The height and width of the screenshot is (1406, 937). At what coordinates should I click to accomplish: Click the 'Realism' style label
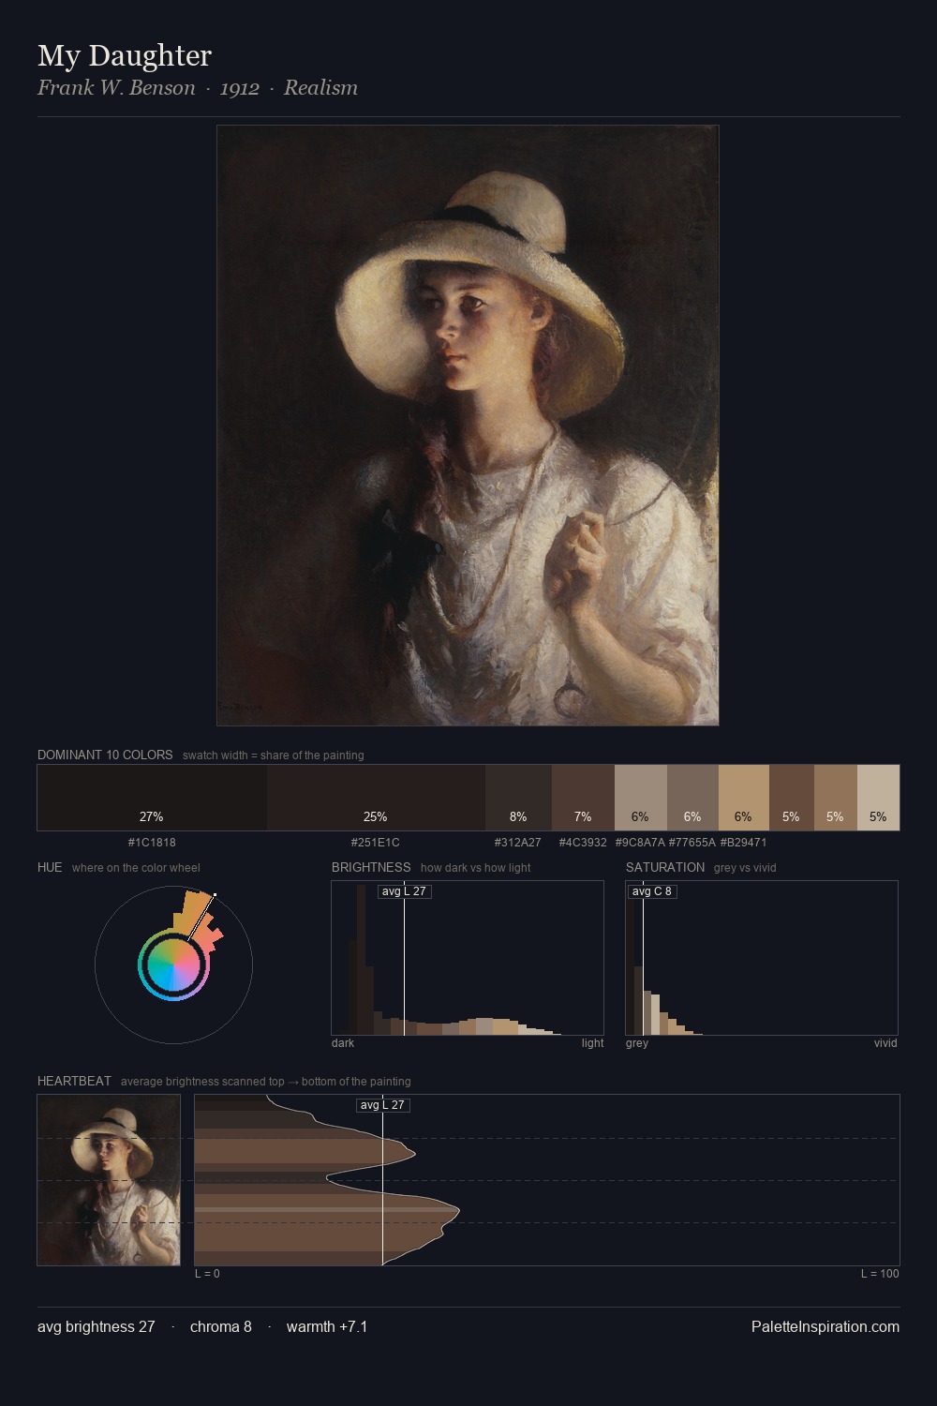pyautogui.click(x=320, y=88)
